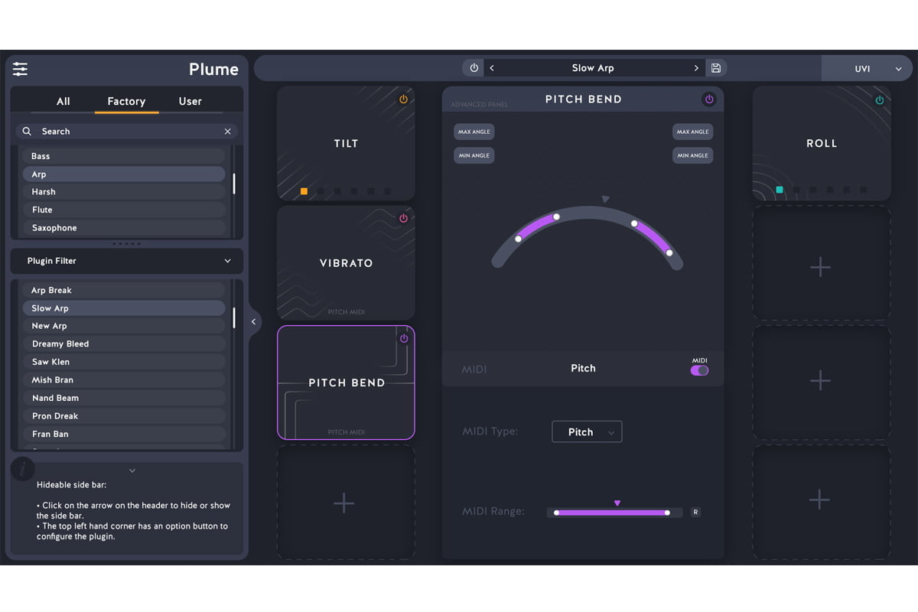Load the Pron Dreak preset
918x612 pixels.
[124, 416]
